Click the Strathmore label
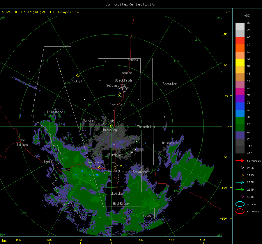The height and width of the screenshot is (244, 262). pyautogui.click(x=141, y=171)
